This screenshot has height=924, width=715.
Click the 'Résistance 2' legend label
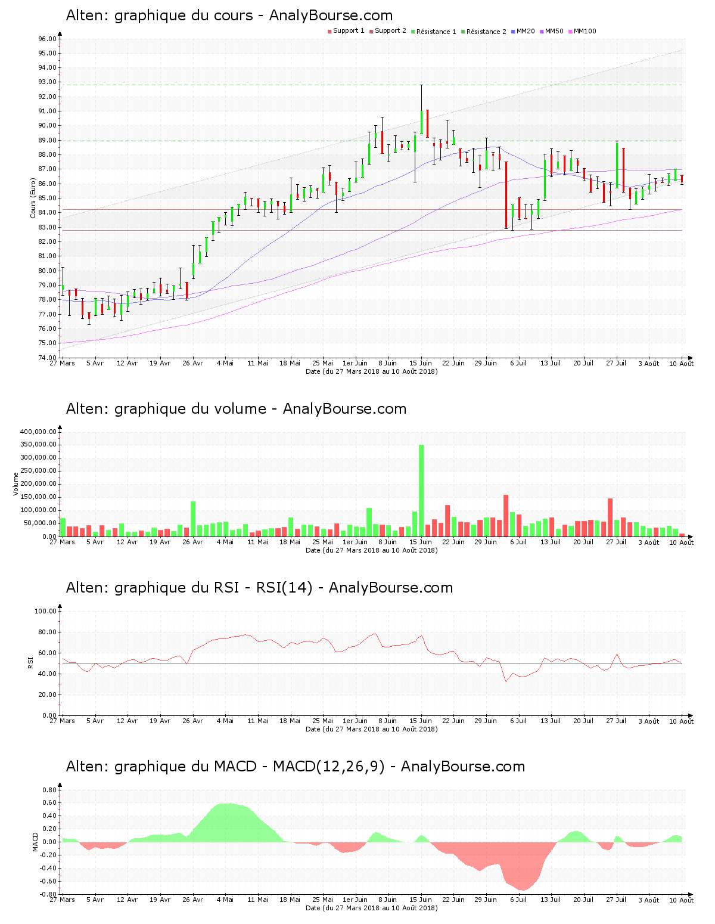coord(486,31)
